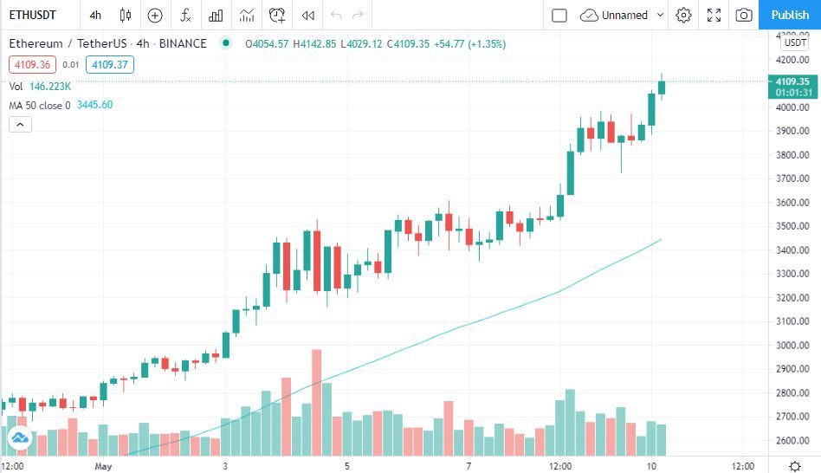Image resolution: width=821 pixels, height=473 pixels.
Task: Open the indicator templates icon
Action: (x=247, y=15)
